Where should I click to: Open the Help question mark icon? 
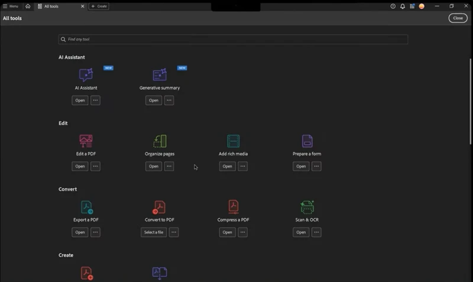pos(393,6)
